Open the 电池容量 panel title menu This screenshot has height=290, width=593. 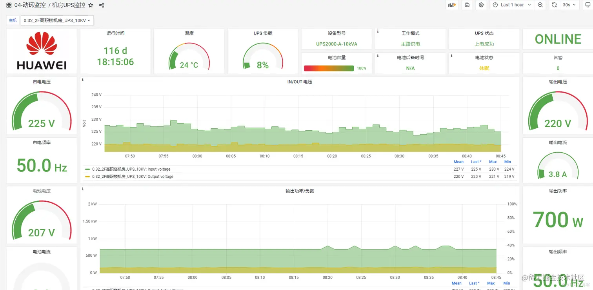point(337,57)
